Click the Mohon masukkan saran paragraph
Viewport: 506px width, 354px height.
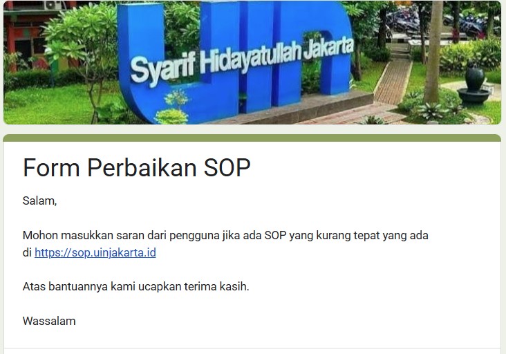tap(225, 243)
